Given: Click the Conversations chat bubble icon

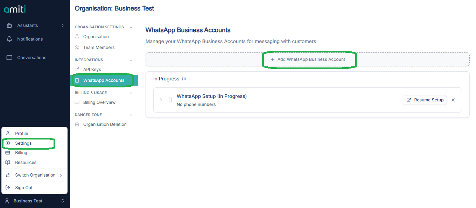Looking at the screenshot, I should [9, 58].
